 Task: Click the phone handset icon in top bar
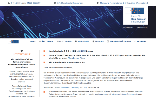9,3
